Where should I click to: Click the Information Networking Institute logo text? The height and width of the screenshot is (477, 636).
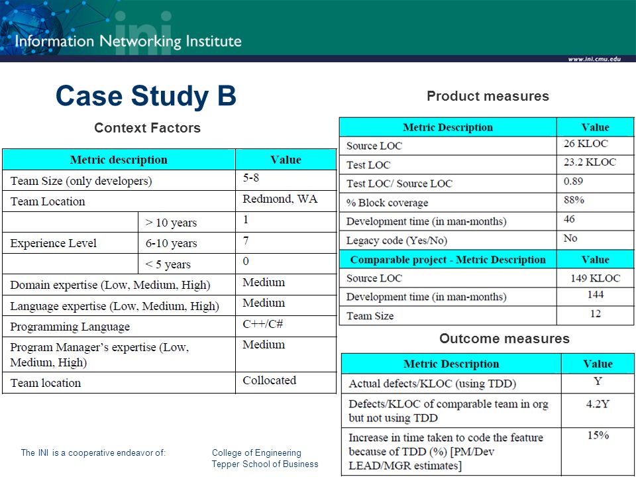[128, 41]
